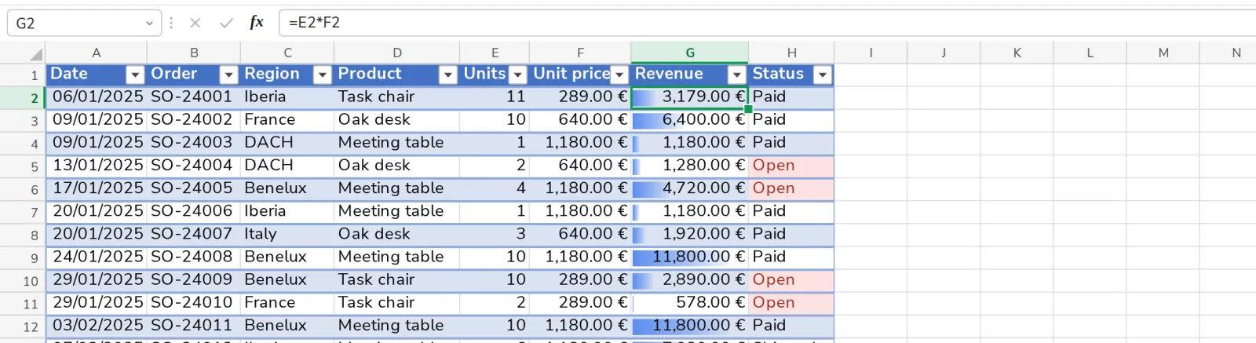Select Paid status cell for SO-24003

point(791,143)
